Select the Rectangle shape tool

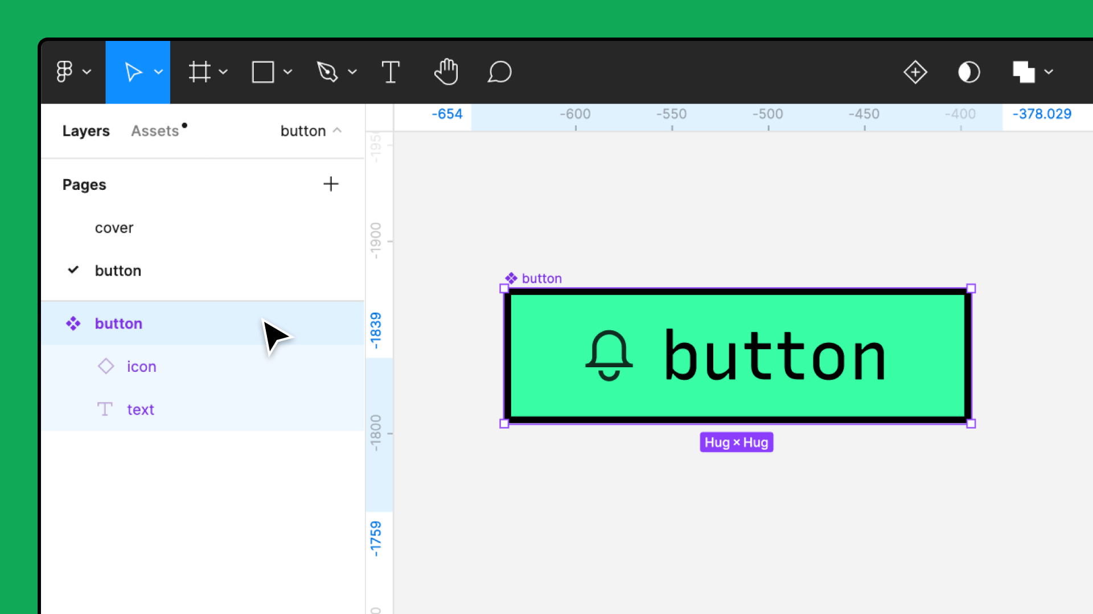[x=263, y=72]
